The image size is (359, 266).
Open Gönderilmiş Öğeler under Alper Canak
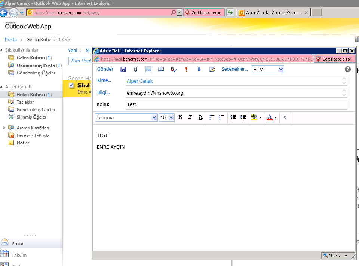32,110
